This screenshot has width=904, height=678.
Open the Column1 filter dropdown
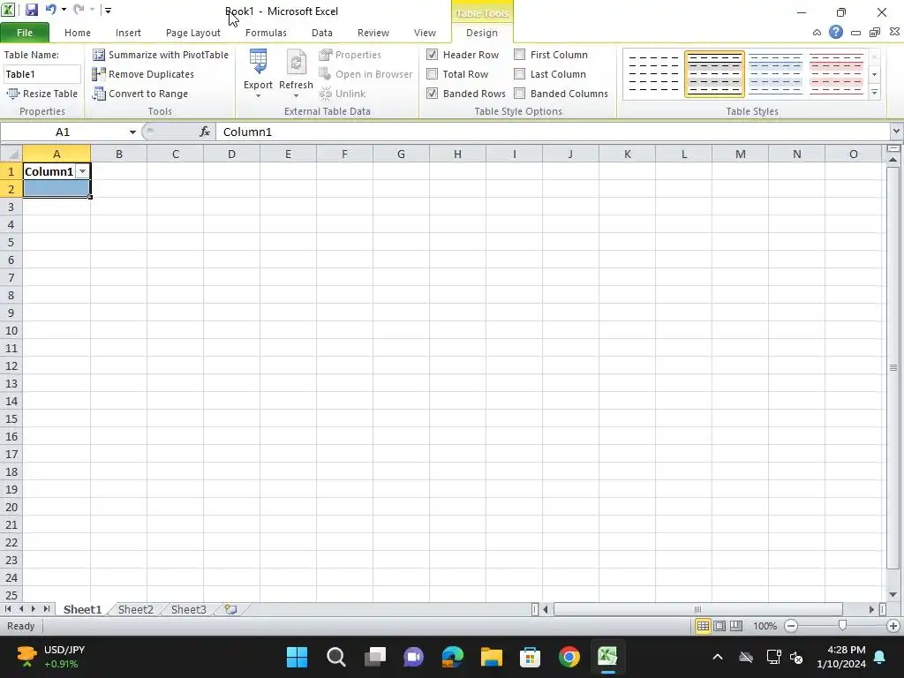click(x=83, y=172)
